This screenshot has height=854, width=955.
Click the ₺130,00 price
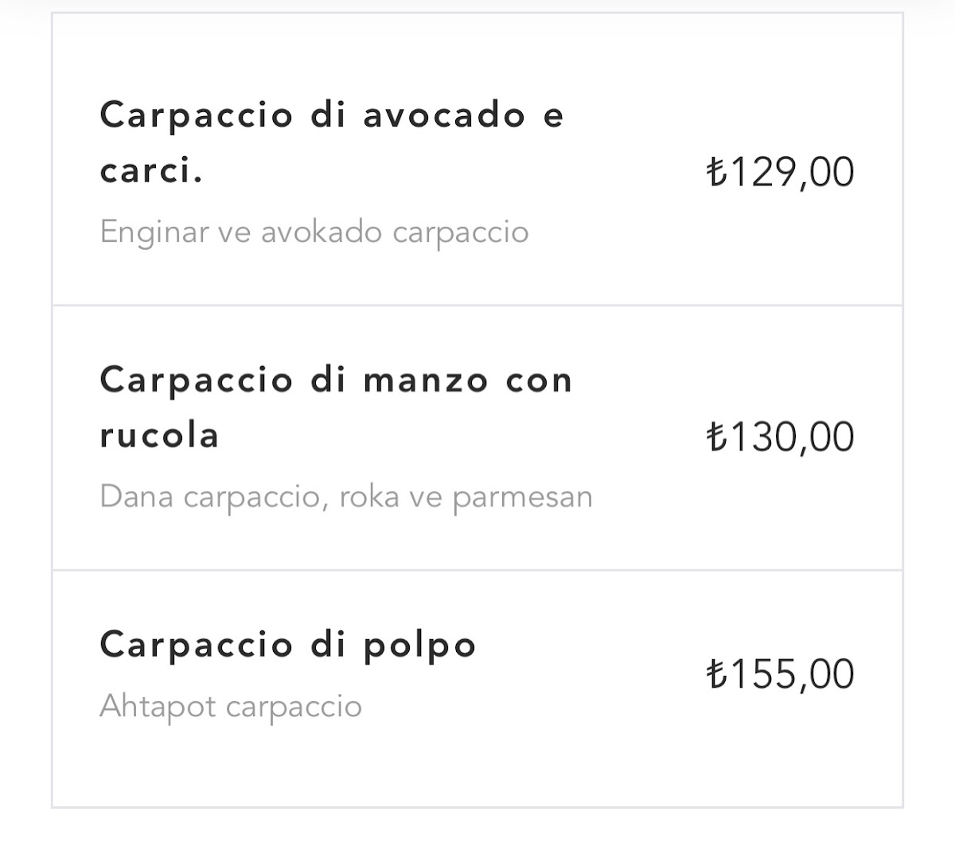tap(781, 437)
